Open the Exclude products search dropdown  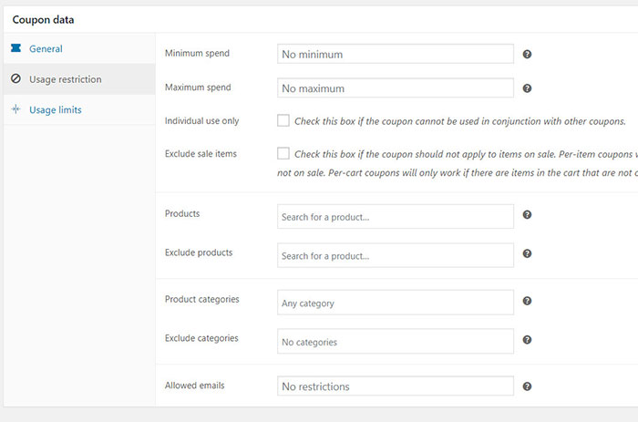pos(395,255)
